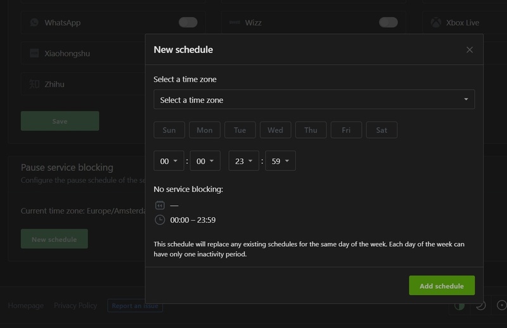Toggle WhatsApp blocking switch
507x328 pixels.
(x=188, y=23)
